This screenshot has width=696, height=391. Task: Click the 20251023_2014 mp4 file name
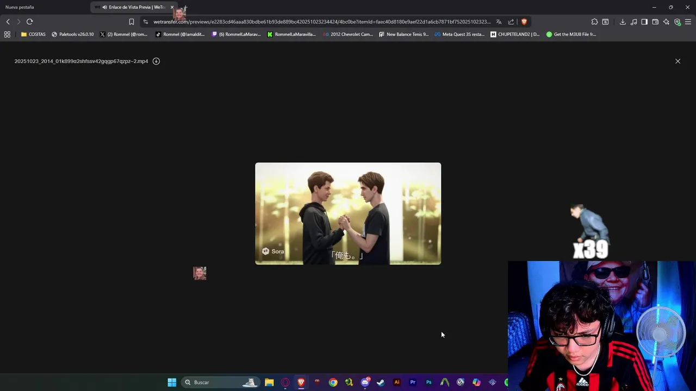81,61
